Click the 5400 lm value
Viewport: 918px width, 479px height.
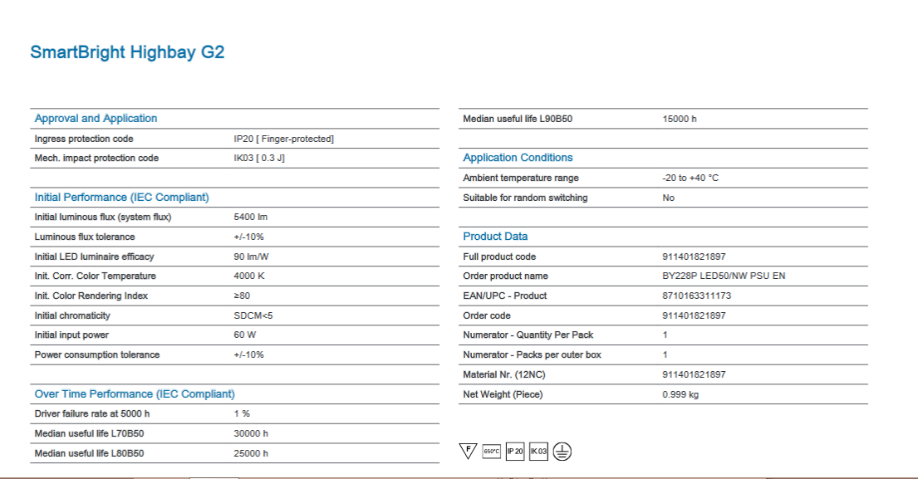tap(251, 217)
